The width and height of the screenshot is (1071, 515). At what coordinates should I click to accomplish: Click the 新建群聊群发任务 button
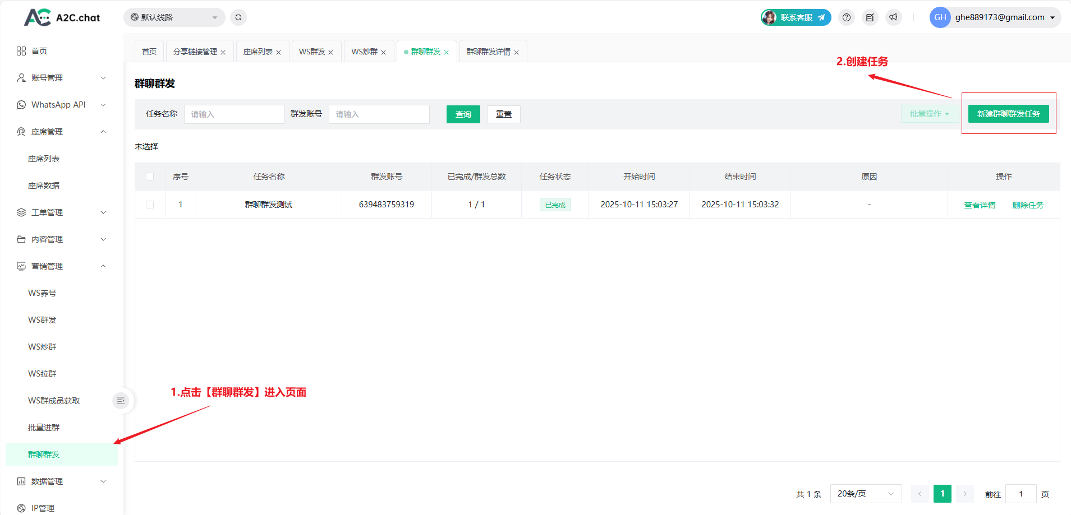pyautogui.click(x=1008, y=114)
